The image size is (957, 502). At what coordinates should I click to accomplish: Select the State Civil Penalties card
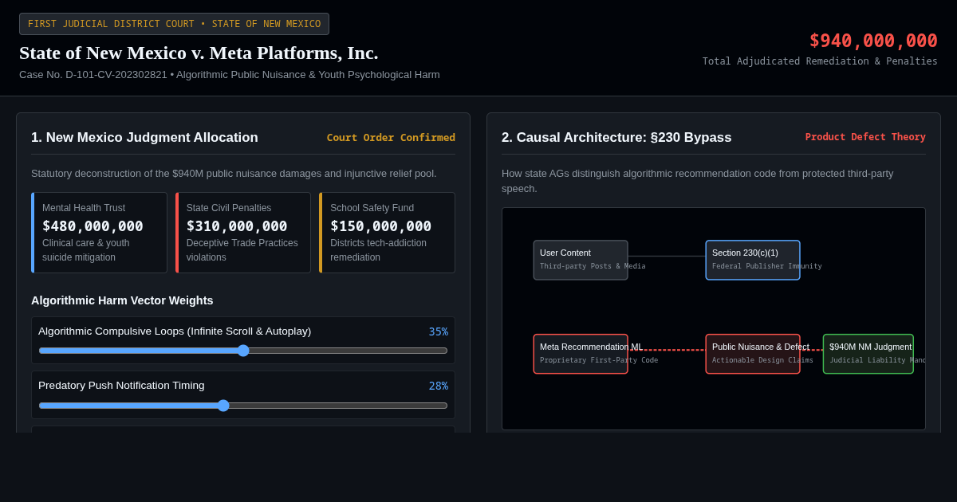243,233
